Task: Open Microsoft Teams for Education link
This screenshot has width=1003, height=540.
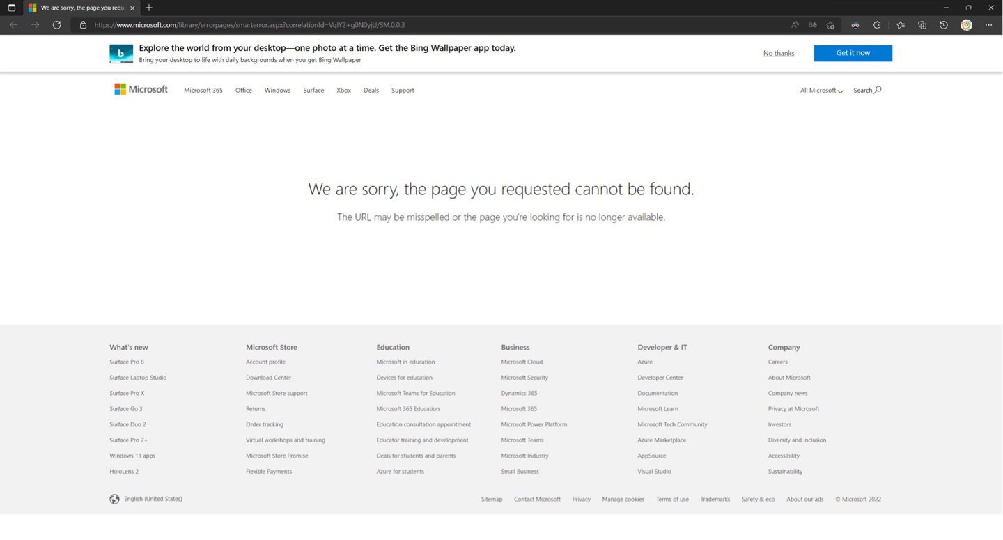Action: pyautogui.click(x=416, y=394)
